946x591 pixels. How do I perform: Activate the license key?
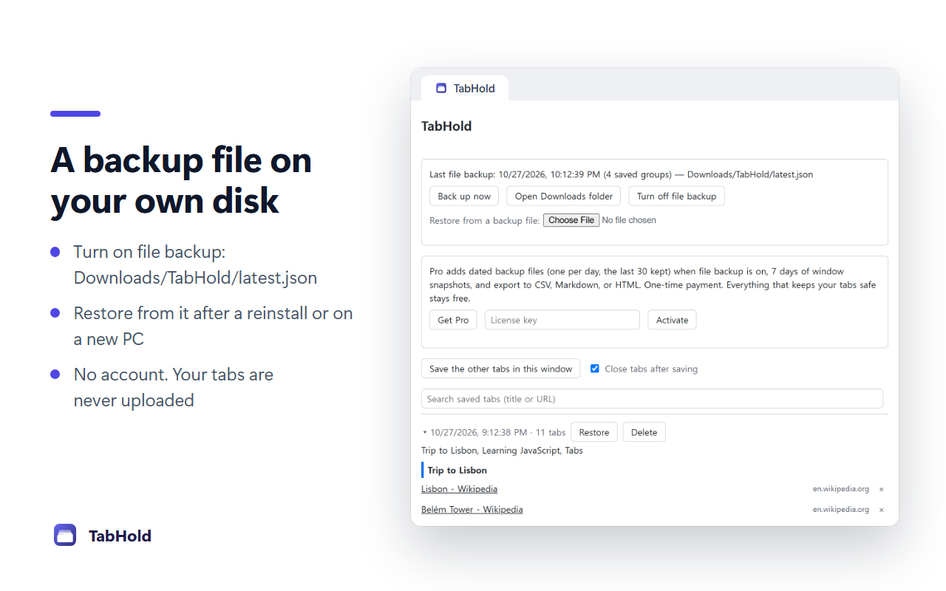672,320
